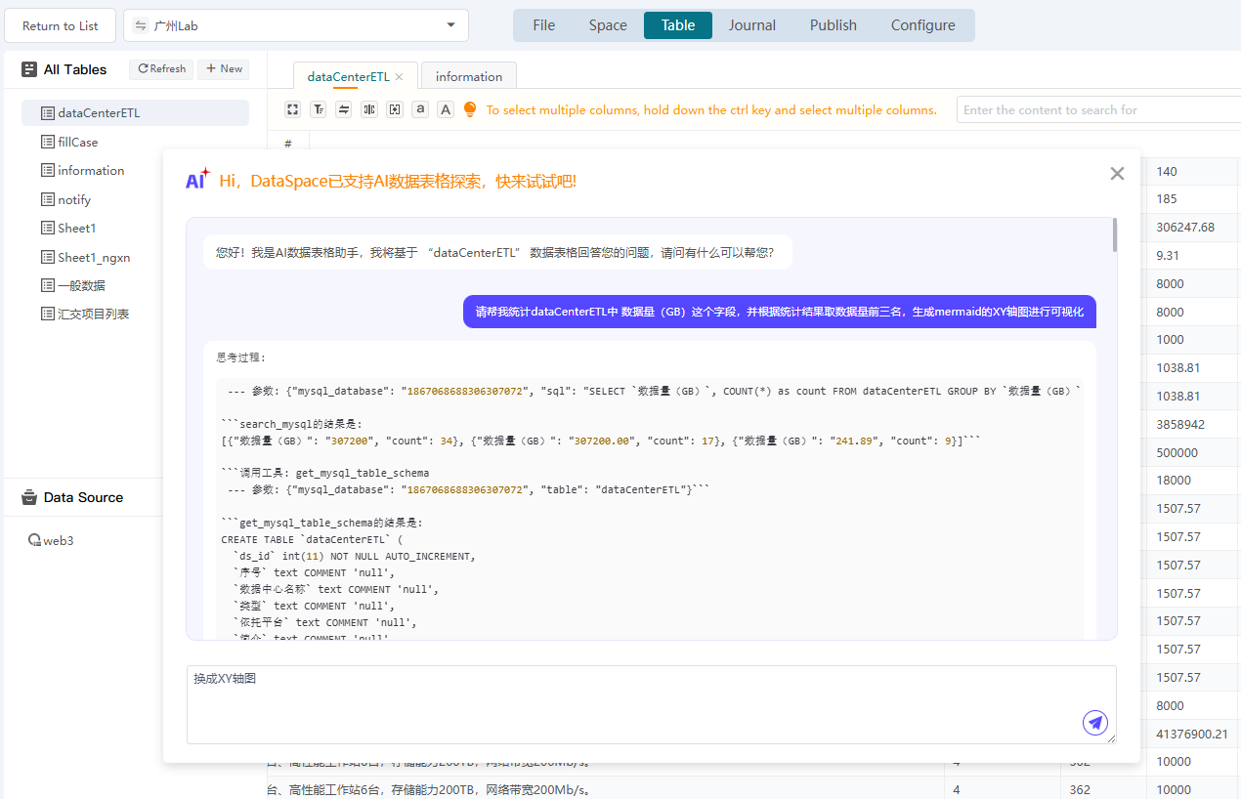Create a new table with New button

tap(224, 69)
